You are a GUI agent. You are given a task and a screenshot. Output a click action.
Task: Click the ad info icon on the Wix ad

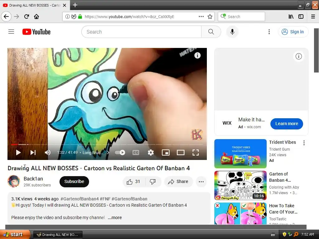coord(299,56)
